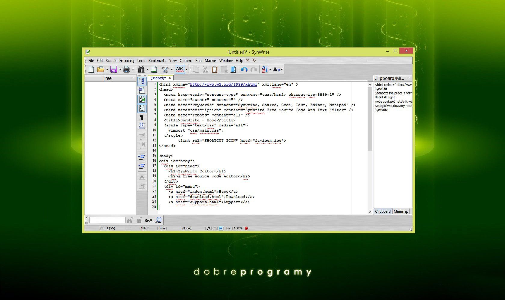
Task: Toggle non-printable characters pilcrow button
Action: 142,117
